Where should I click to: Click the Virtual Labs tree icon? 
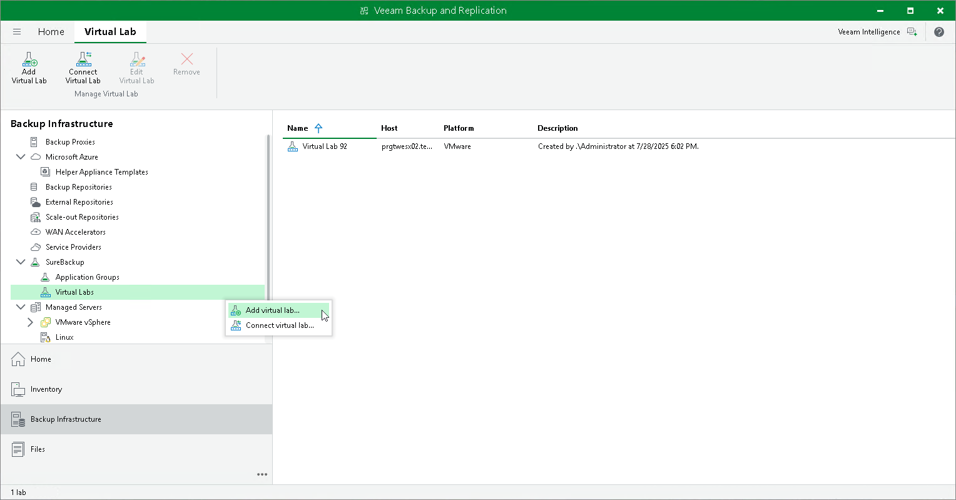pyautogui.click(x=45, y=292)
